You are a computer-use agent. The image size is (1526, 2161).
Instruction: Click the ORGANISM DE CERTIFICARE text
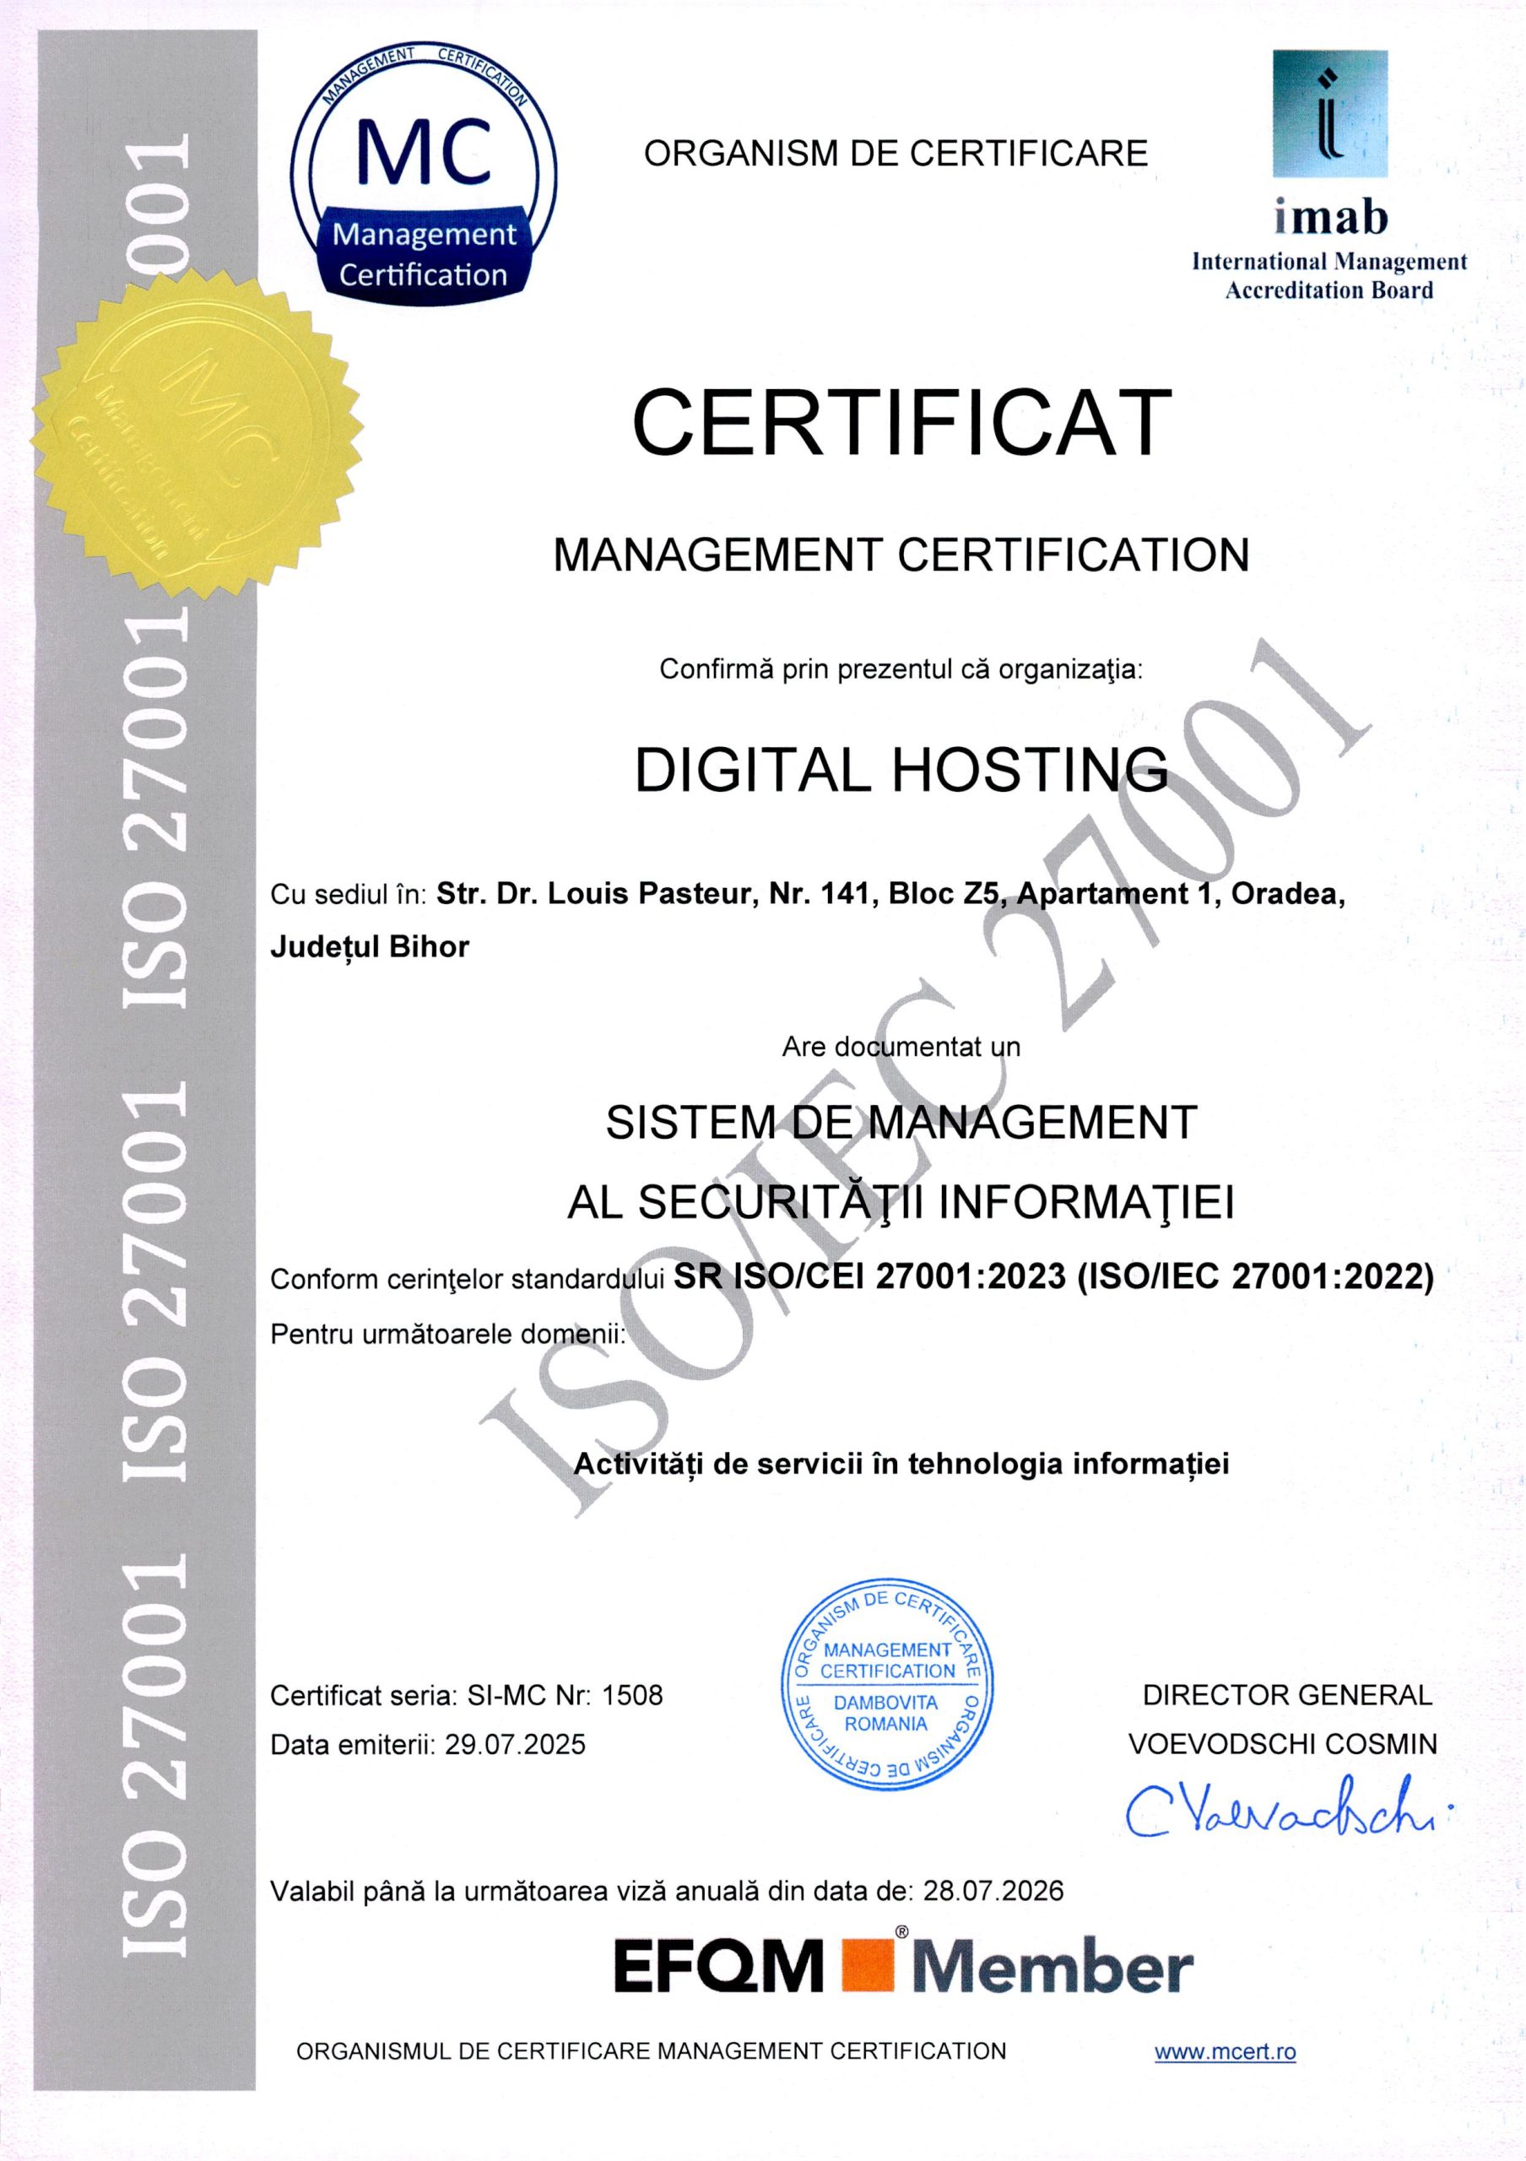[896, 154]
